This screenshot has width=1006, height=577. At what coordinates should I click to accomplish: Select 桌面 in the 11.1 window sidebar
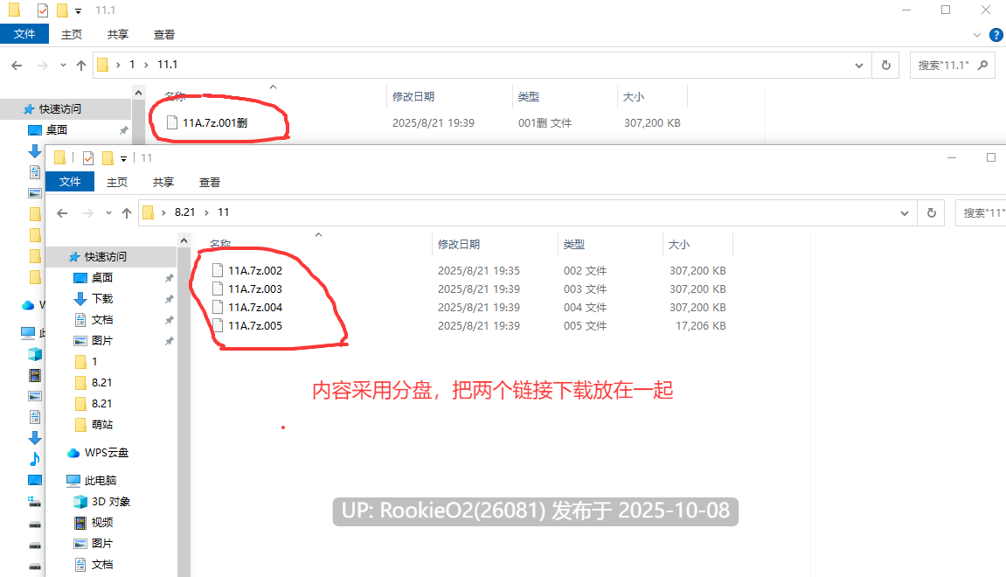tap(57, 129)
